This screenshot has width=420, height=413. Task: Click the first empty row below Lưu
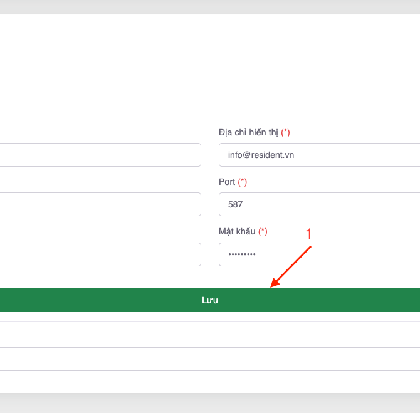coord(209,334)
